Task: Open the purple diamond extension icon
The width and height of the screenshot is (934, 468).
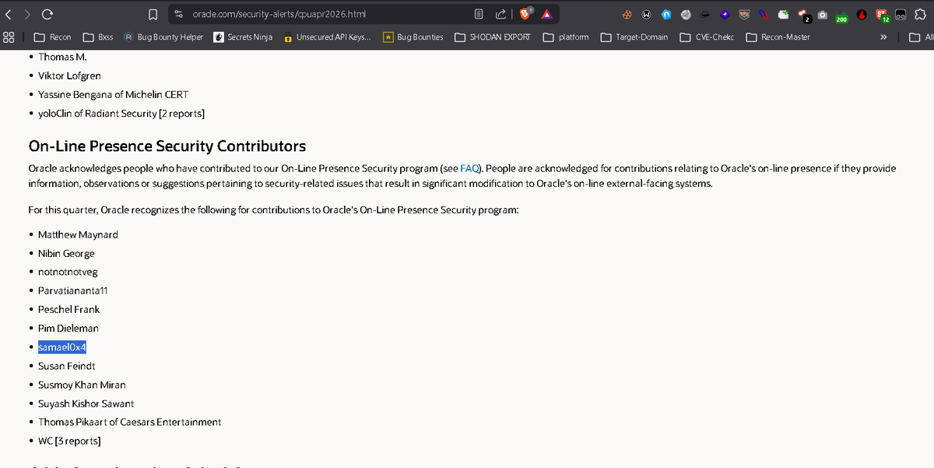Action: [724, 14]
